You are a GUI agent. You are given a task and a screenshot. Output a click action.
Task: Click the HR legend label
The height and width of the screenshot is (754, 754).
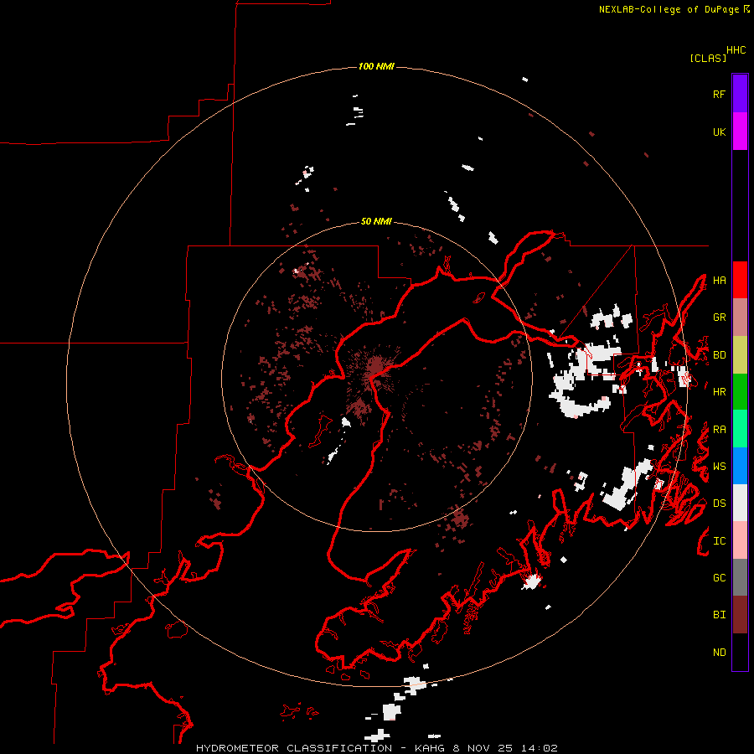719,392
